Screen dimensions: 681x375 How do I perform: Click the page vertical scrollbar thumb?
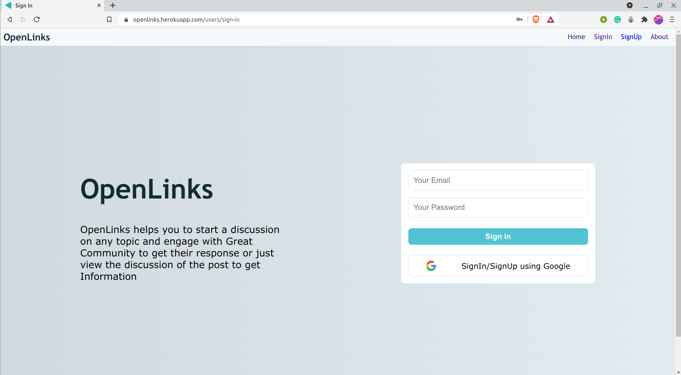tap(678, 185)
